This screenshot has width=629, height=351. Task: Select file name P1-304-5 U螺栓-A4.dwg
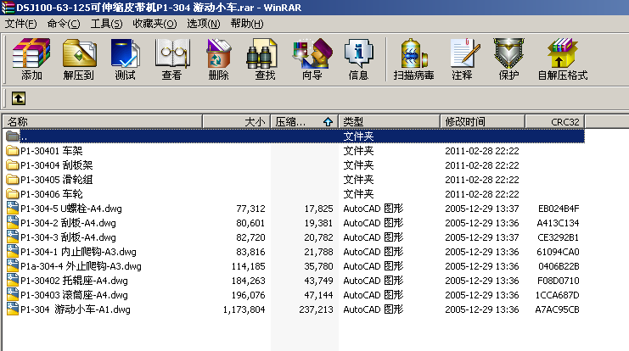tap(71, 209)
